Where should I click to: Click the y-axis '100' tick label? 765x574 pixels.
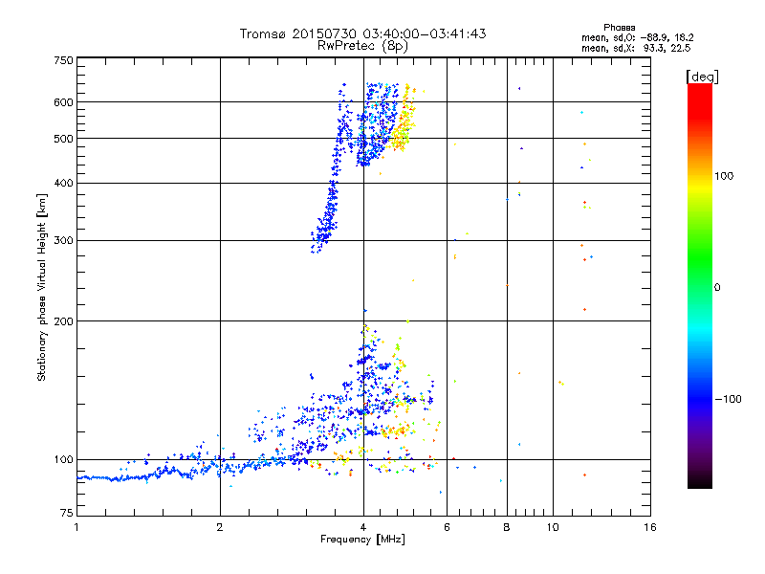pyautogui.click(x=63, y=459)
